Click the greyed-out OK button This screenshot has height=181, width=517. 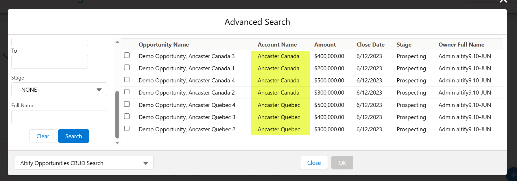click(342, 163)
